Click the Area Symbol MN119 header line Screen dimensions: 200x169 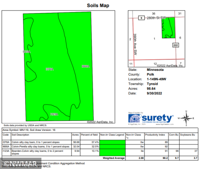tap(29, 130)
